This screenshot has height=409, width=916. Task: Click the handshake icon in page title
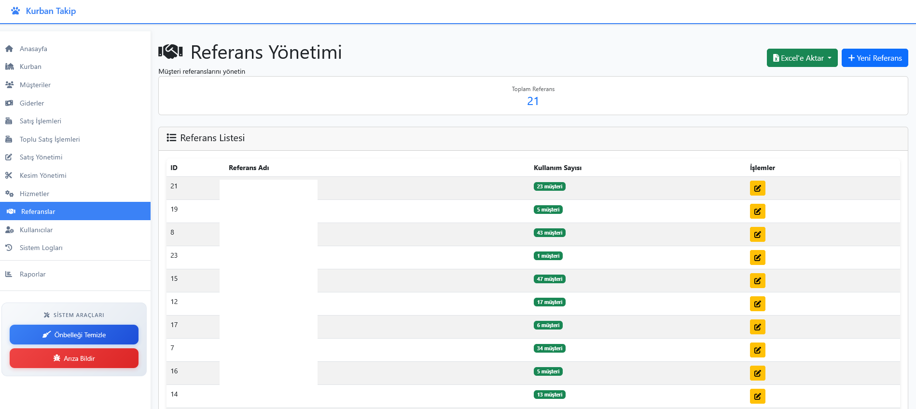(x=170, y=52)
